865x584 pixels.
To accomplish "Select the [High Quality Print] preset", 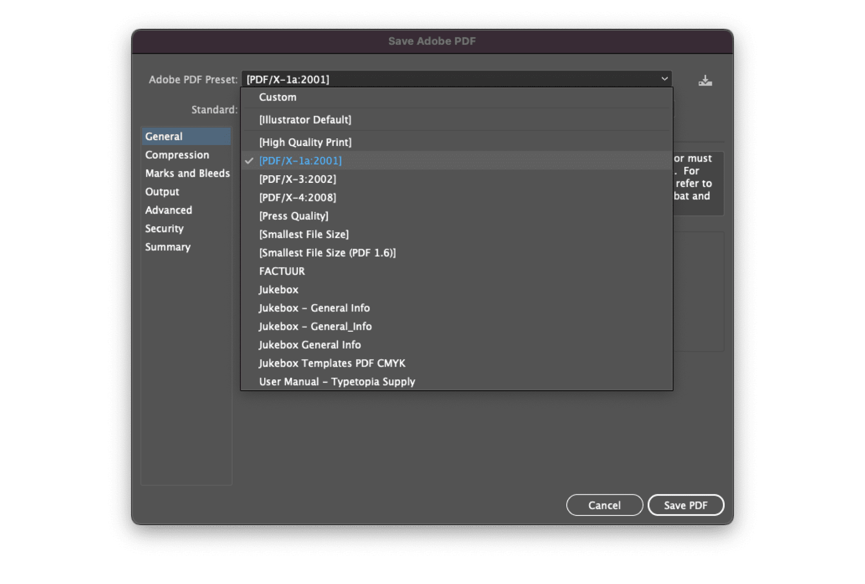I will (456, 142).
